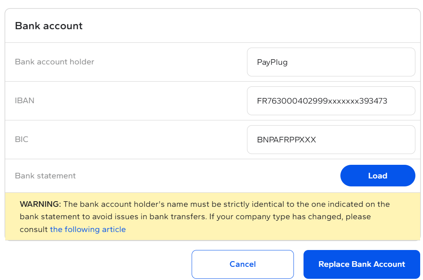Click the Bank account heading
Image resolution: width=423 pixels, height=280 pixels.
[49, 26]
